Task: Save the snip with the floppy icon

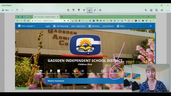Action: click(x=151, y=10)
